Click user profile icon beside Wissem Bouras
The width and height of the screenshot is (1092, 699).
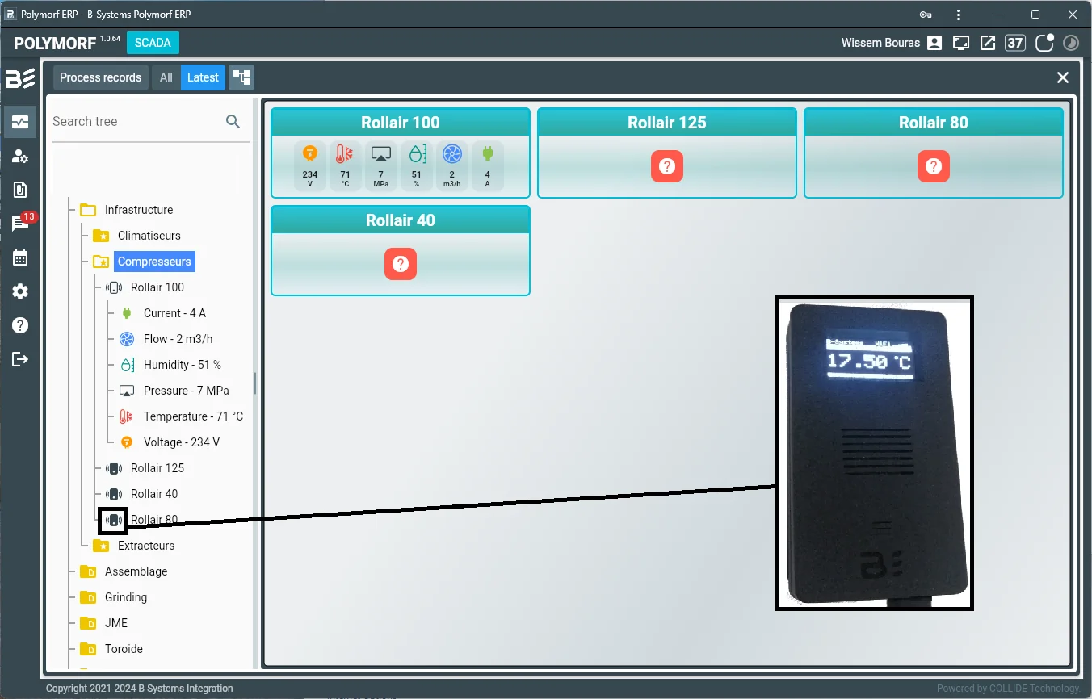[934, 43]
